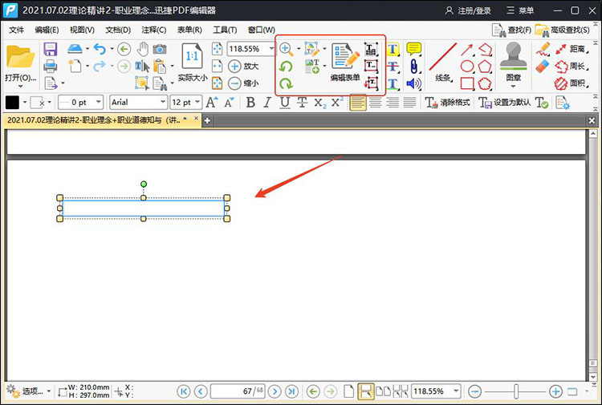Open the 注释(C) menu
Viewport: 602px width, 405px height.
point(153,30)
